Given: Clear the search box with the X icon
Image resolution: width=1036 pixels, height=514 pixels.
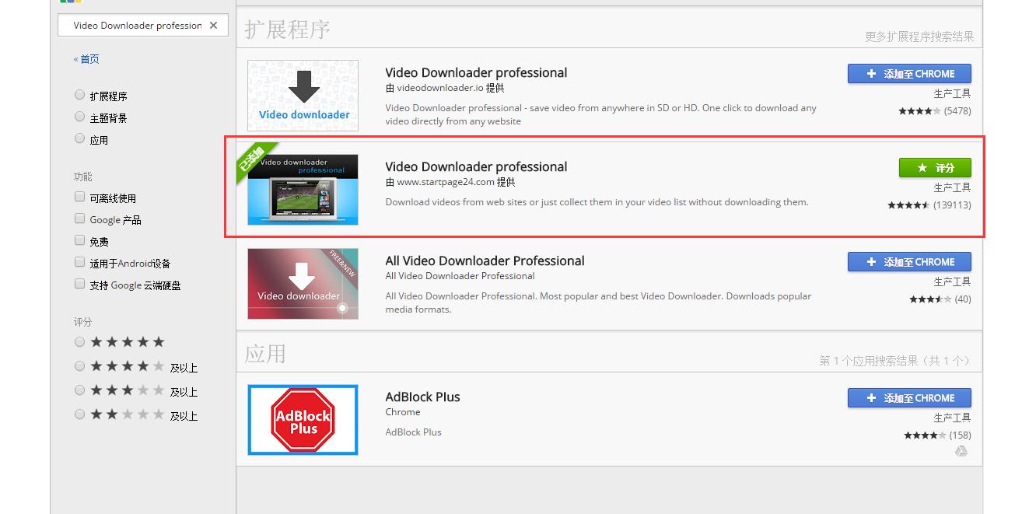Looking at the screenshot, I should tap(213, 26).
